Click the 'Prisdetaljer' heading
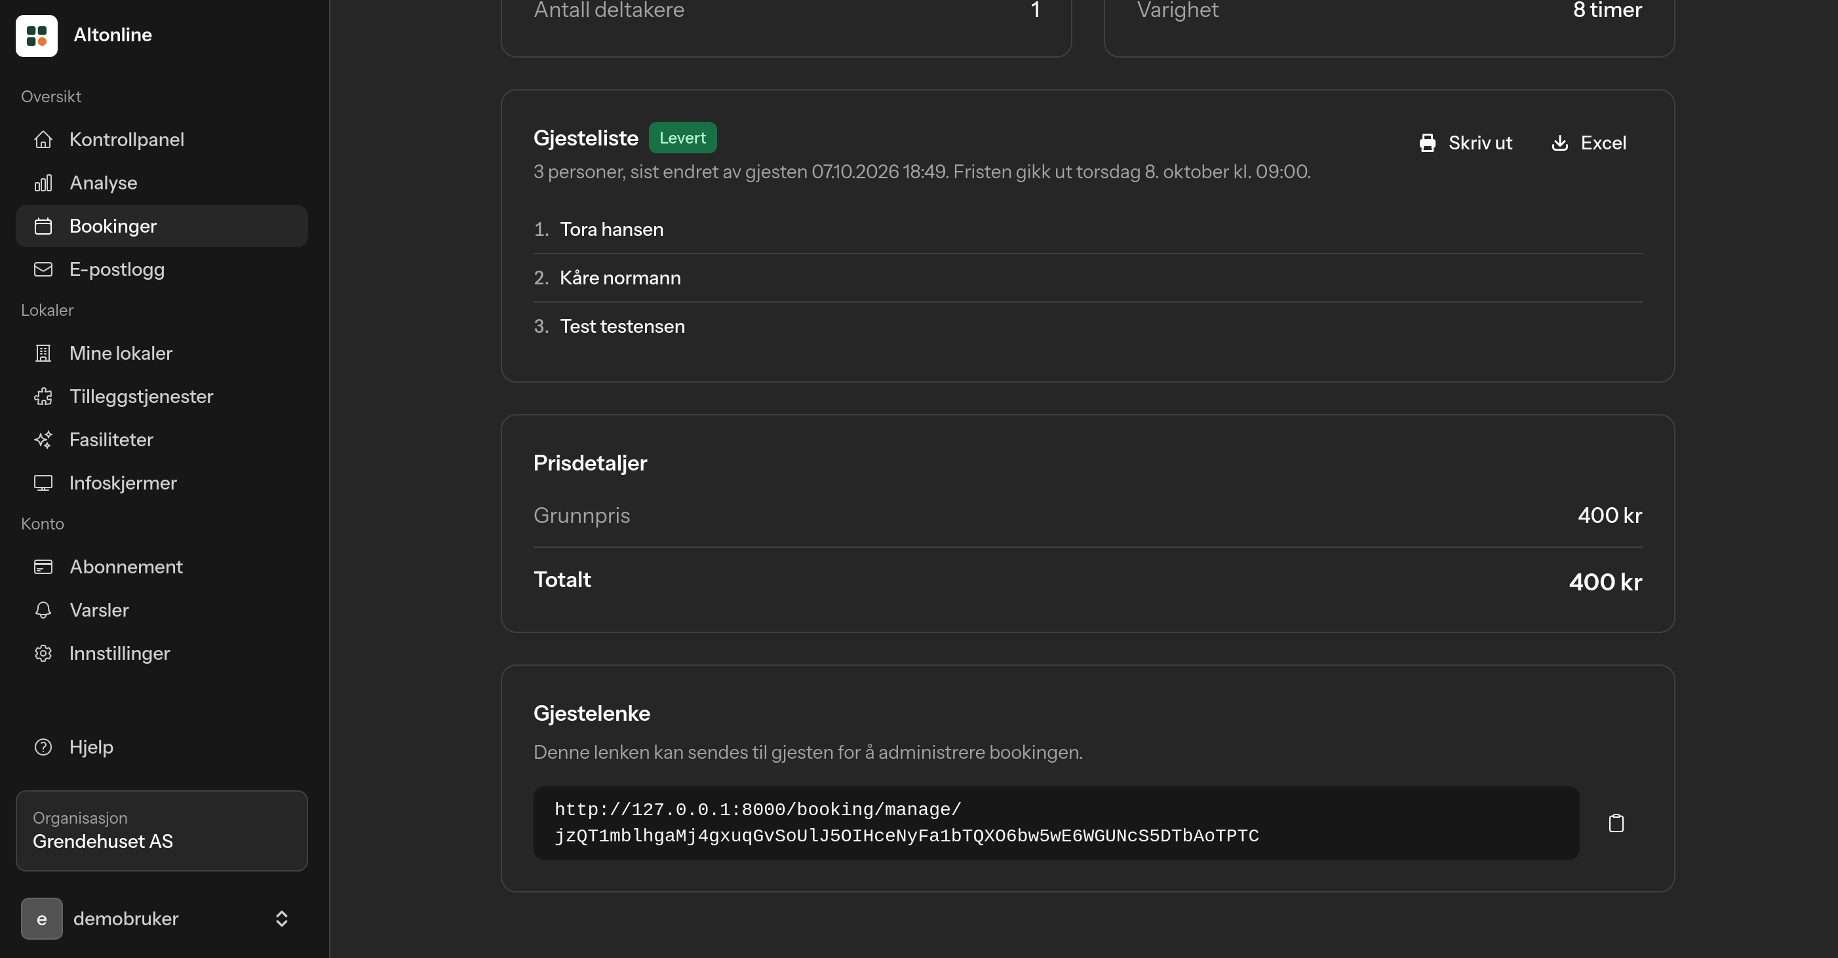Image resolution: width=1838 pixels, height=958 pixels. pos(590,463)
